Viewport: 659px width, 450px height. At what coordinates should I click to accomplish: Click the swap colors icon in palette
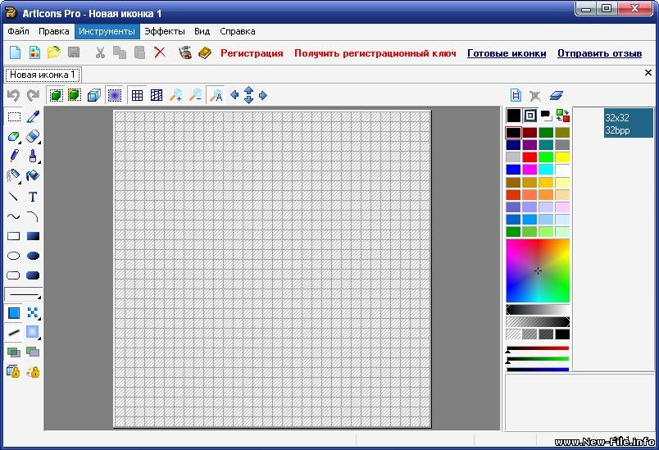[x=562, y=115]
